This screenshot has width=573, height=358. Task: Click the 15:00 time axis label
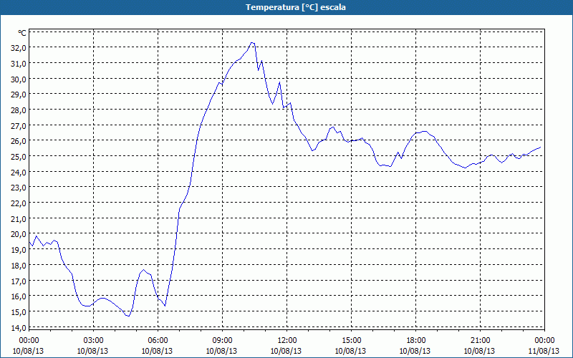click(351, 341)
